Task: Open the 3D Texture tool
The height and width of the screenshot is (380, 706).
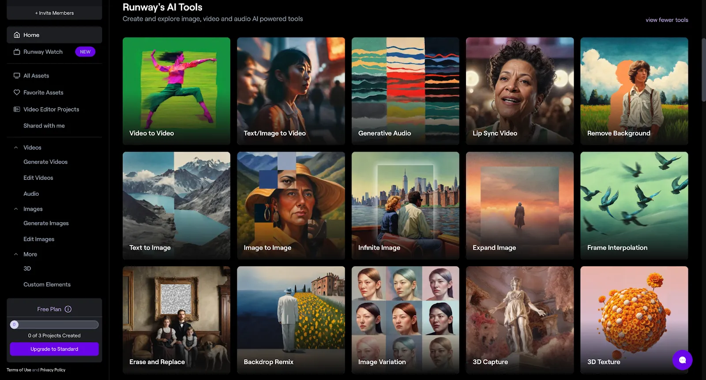Action: pos(634,320)
